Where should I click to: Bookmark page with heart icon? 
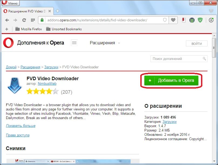click(173, 20)
